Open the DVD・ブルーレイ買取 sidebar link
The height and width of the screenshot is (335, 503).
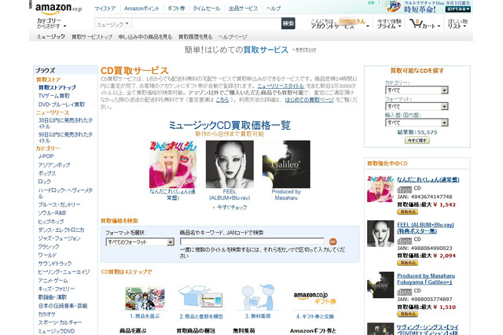pyautogui.click(x=61, y=105)
